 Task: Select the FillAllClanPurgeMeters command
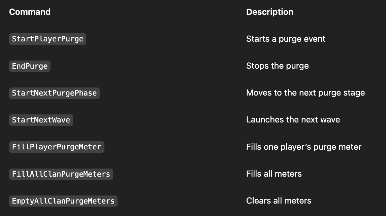pyautogui.click(x=61, y=174)
